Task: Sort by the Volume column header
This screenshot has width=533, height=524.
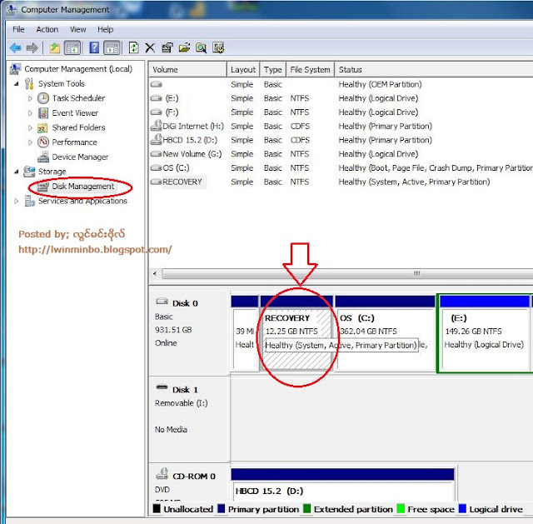Action: point(187,70)
